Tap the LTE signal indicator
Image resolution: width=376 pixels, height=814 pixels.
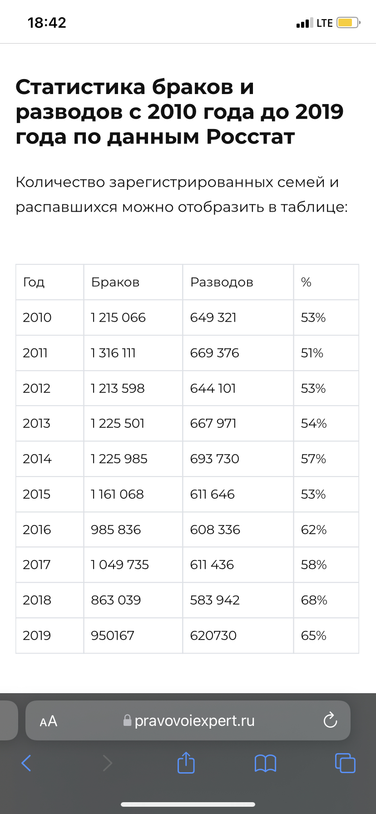[324, 23]
